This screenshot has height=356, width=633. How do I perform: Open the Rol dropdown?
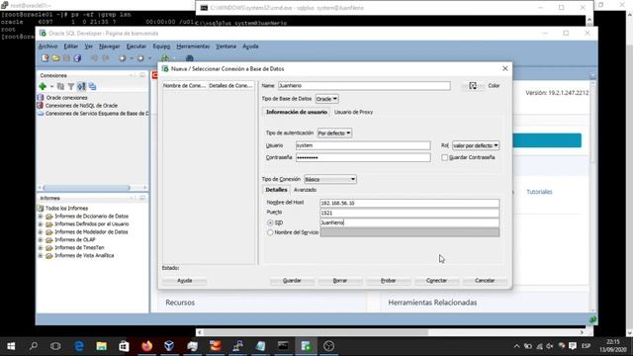(476, 145)
